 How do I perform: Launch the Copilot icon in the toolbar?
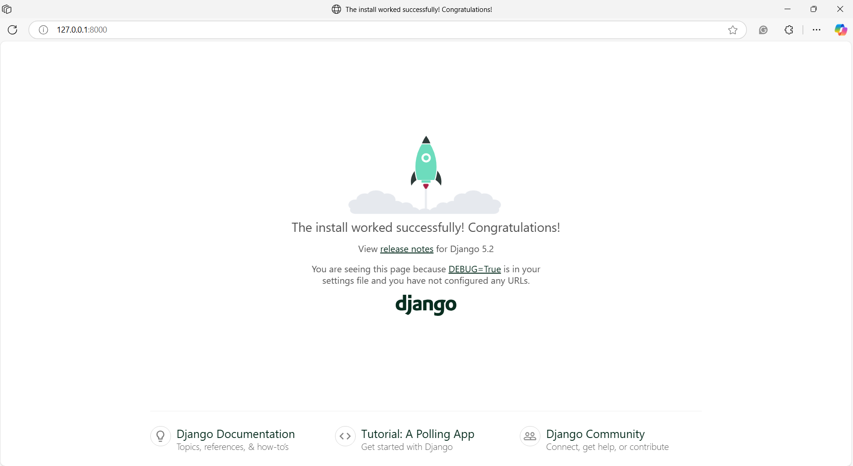(841, 30)
